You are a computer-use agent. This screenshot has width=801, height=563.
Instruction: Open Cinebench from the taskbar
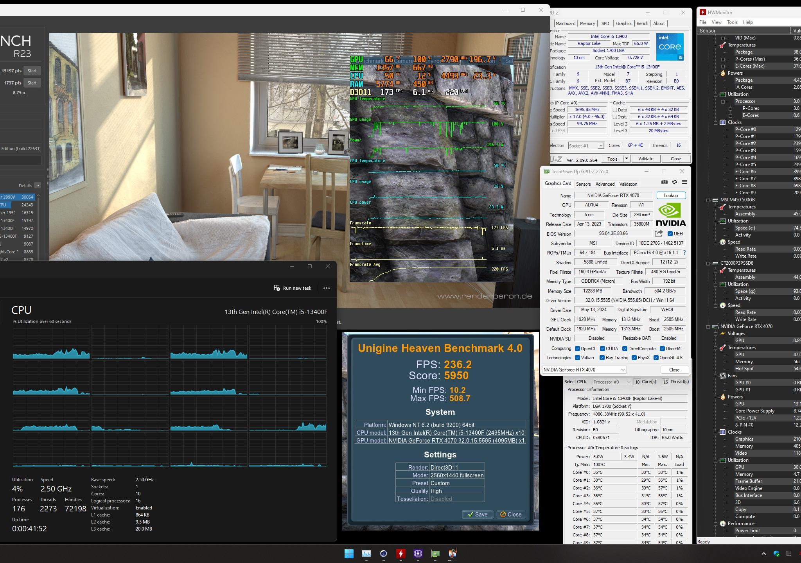pos(384,554)
